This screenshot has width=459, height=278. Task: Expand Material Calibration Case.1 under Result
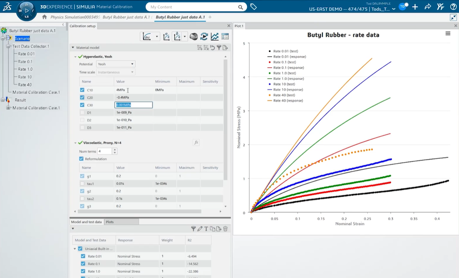click(x=9, y=108)
